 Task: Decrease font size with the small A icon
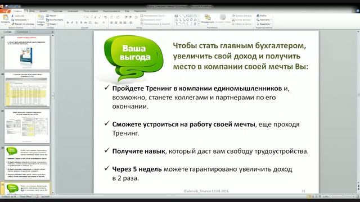100,17
